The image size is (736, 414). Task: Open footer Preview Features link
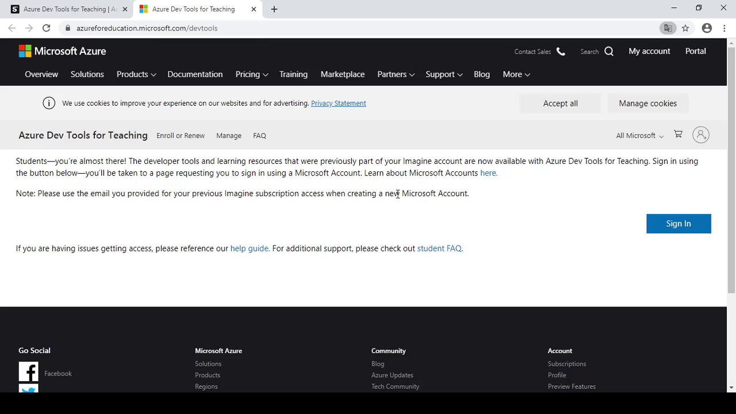pos(572,387)
